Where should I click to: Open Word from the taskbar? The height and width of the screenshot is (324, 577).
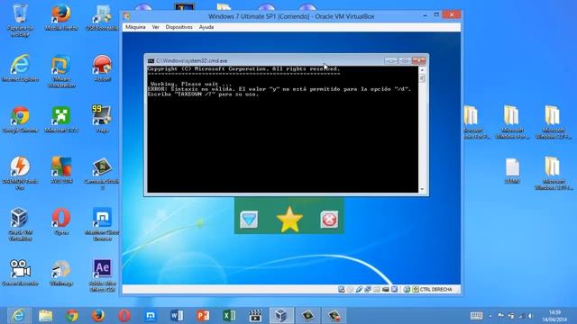click(x=177, y=316)
